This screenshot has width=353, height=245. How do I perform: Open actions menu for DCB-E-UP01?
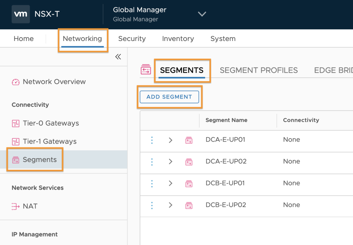coord(152,184)
